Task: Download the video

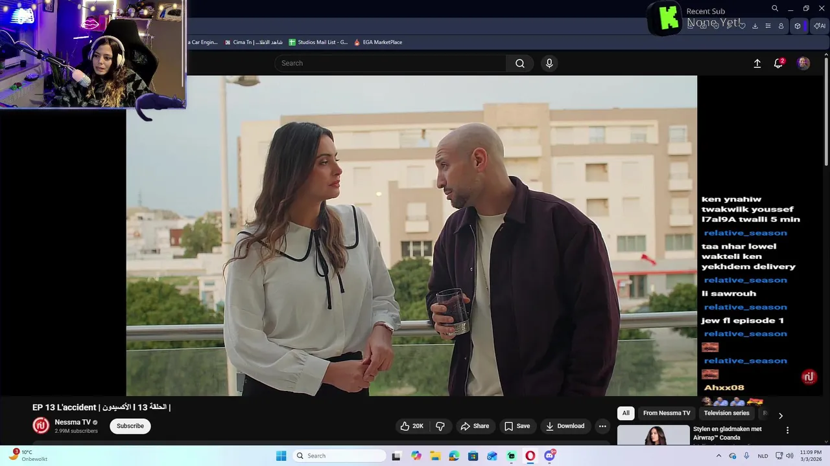Action: coord(565,426)
